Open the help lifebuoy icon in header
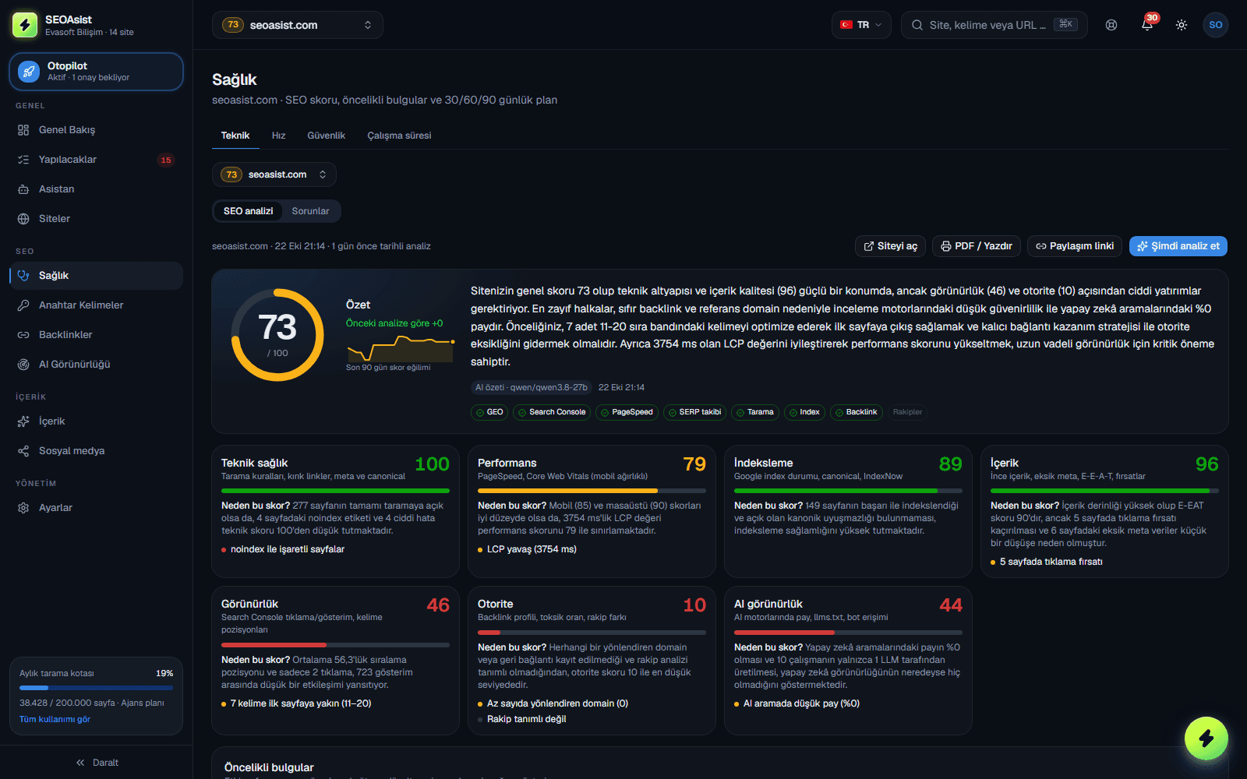The height and width of the screenshot is (779, 1247). pyautogui.click(x=1111, y=25)
